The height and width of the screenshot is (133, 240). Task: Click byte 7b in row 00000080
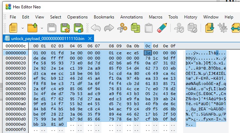[72, 94]
